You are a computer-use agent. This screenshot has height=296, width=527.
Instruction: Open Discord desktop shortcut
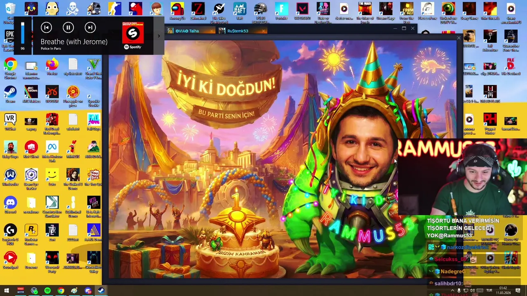10,205
